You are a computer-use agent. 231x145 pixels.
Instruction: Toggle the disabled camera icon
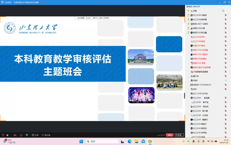tap(15, 135)
